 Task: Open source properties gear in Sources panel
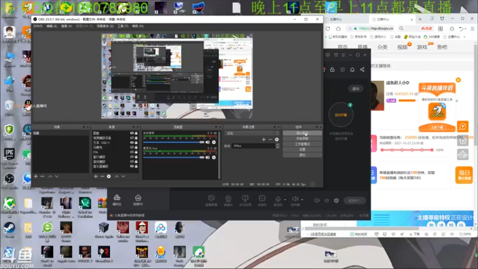(109, 176)
